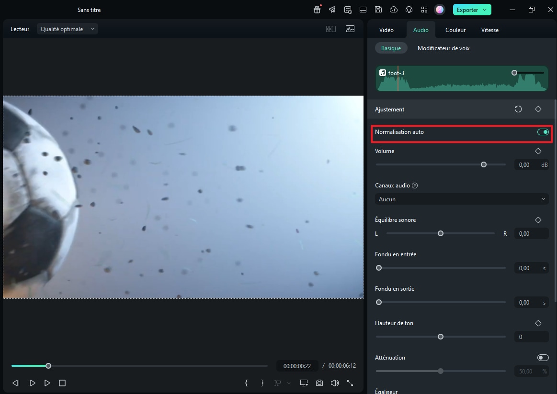Click the Hauteur de ton value field
The height and width of the screenshot is (394, 557).
coord(532,337)
